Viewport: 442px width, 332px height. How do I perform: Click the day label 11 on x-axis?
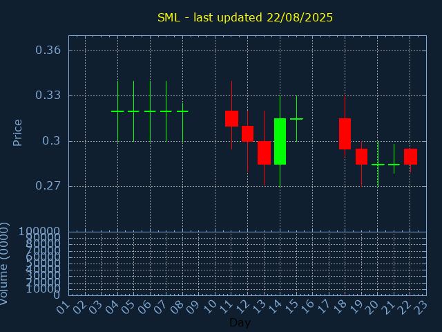226,307
